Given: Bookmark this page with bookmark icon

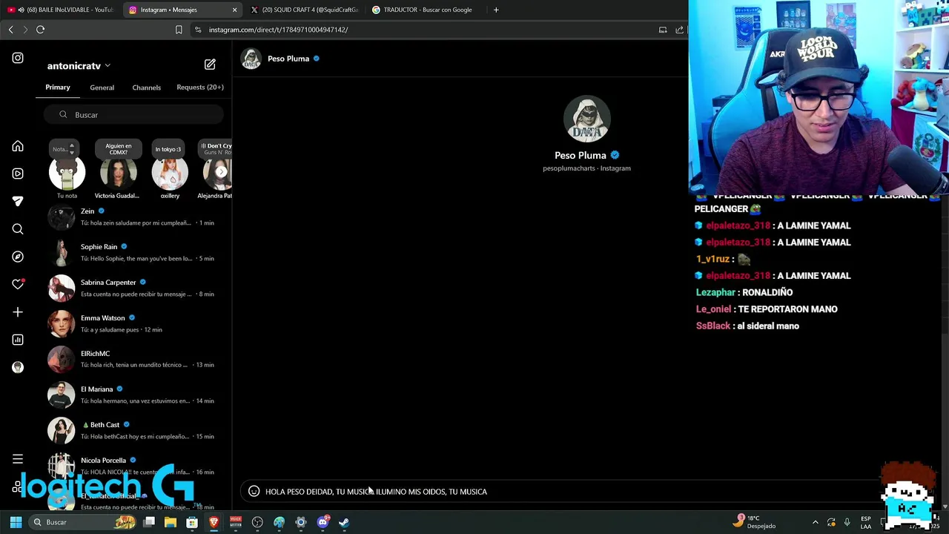Looking at the screenshot, I should pos(179,30).
